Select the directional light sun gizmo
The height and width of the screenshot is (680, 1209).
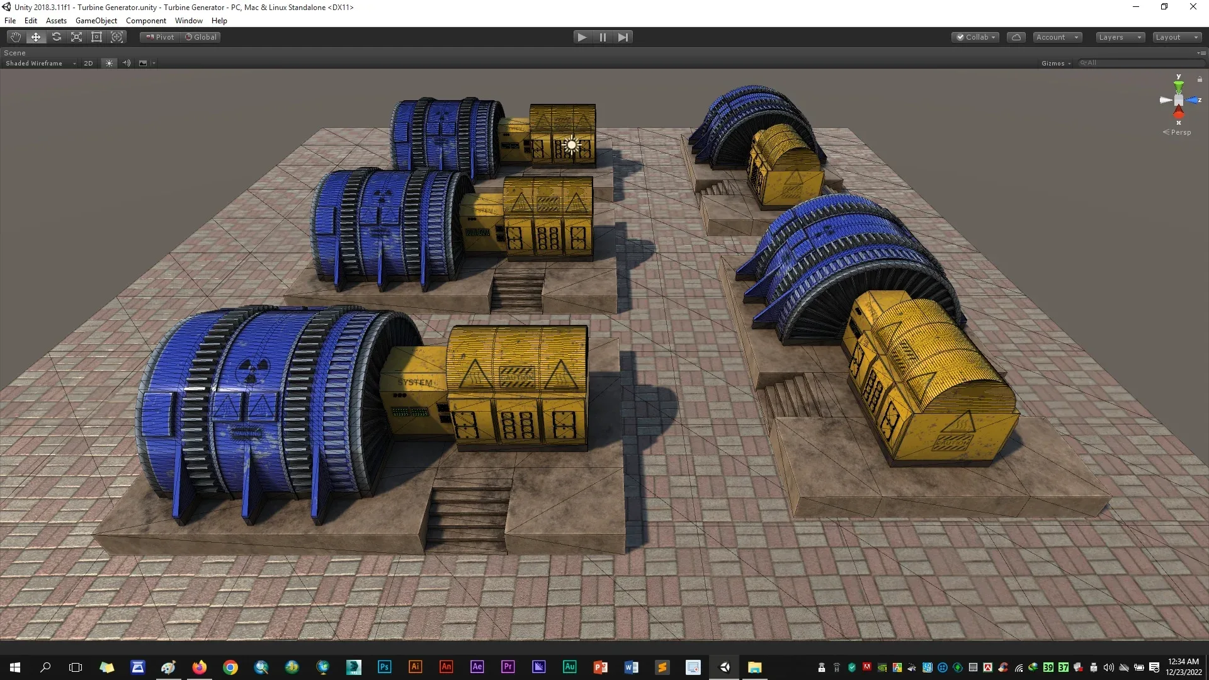click(x=571, y=145)
